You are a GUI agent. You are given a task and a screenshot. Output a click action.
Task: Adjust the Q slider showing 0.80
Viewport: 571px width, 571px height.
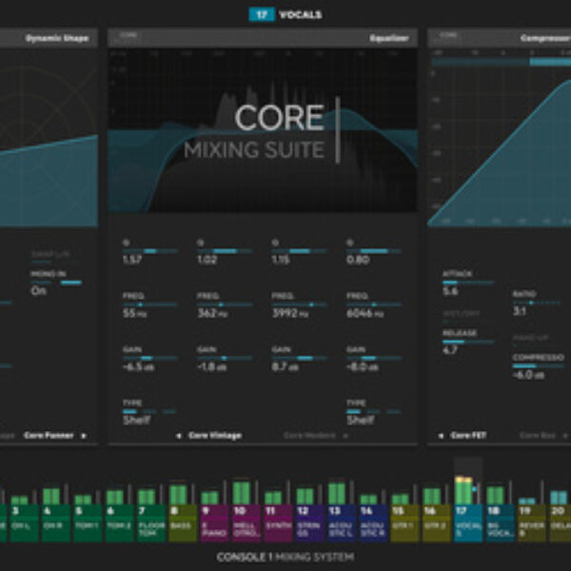pyautogui.click(x=374, y=251)
